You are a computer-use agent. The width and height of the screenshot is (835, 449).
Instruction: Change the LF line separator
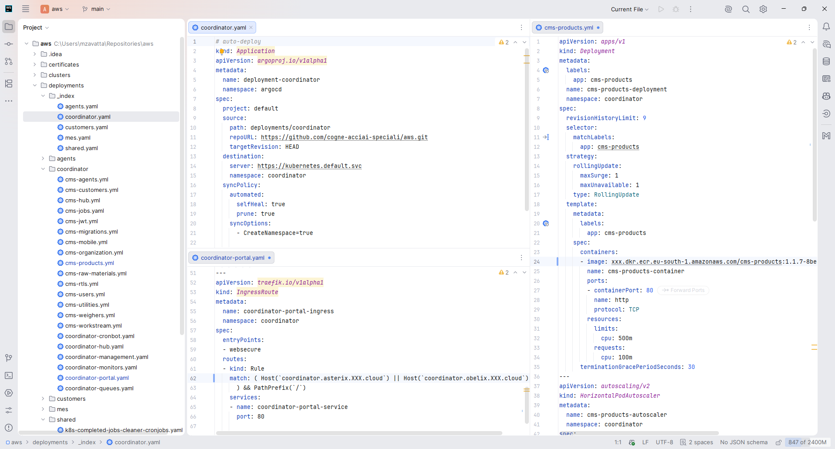[645, 442]
